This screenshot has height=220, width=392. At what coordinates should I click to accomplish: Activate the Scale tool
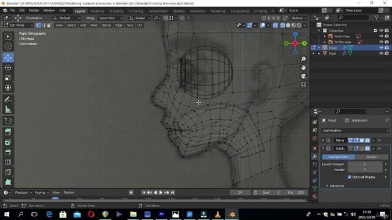pos(8,78)
